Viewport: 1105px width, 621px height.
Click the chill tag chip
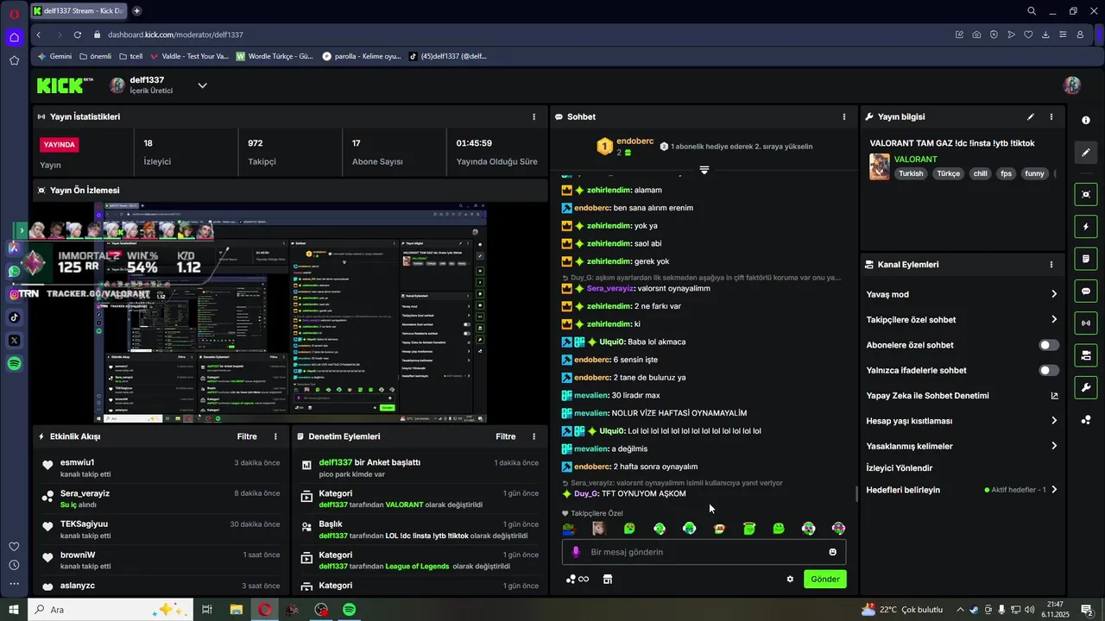(980, 173)
